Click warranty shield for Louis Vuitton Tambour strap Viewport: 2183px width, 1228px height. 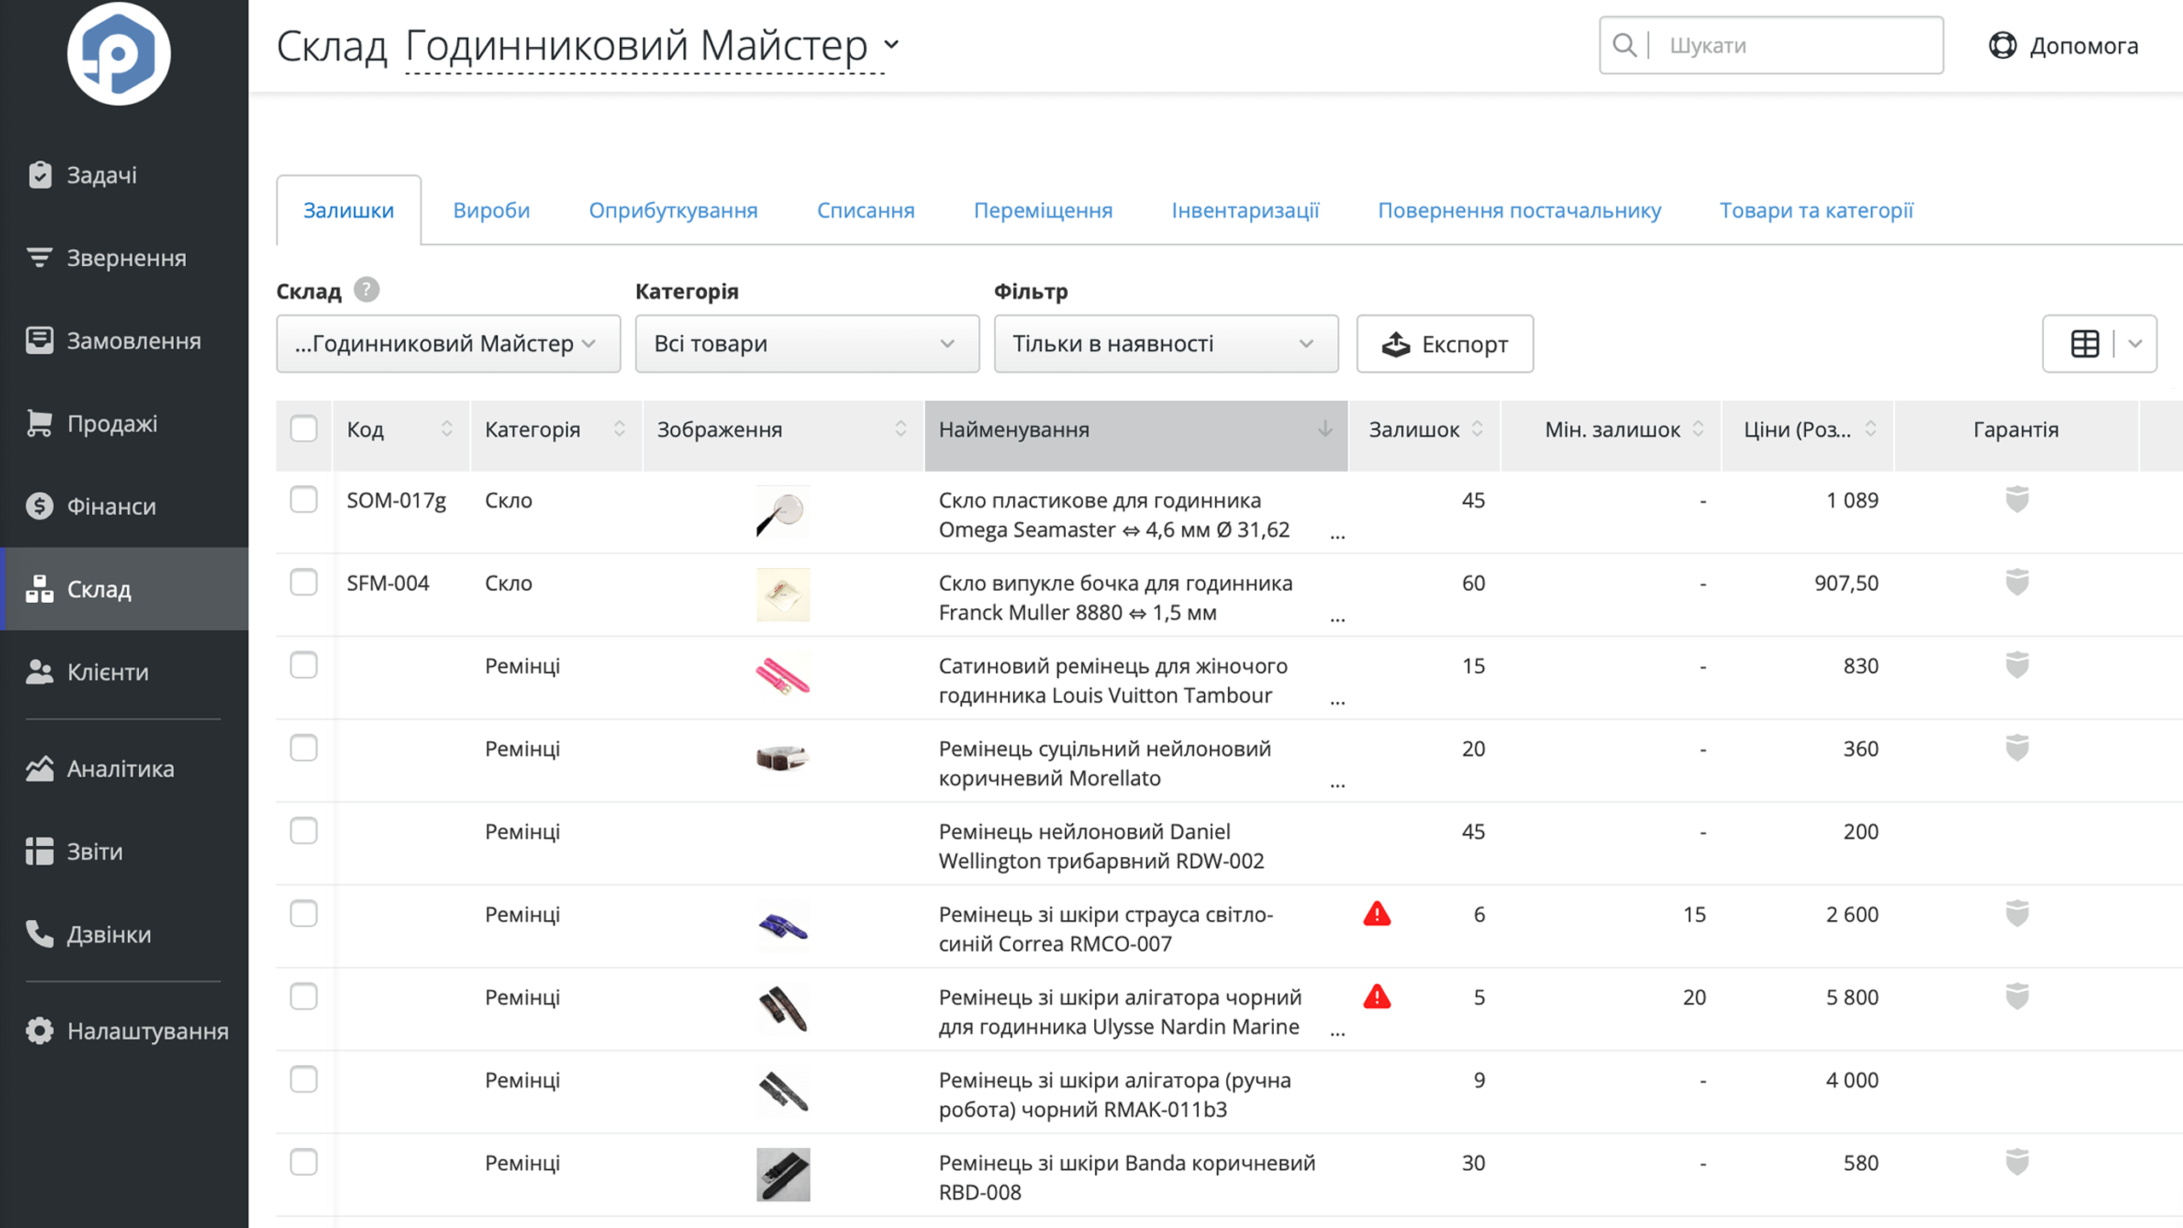[x=2017, y=664]
